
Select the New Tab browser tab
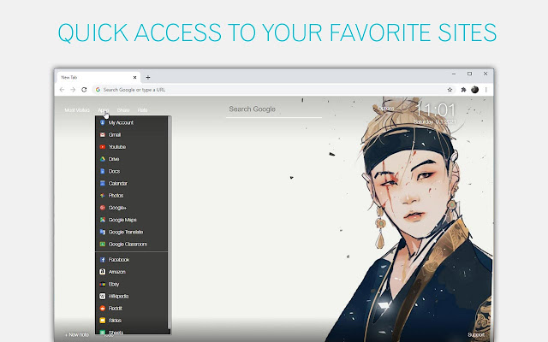click(98, 78)
